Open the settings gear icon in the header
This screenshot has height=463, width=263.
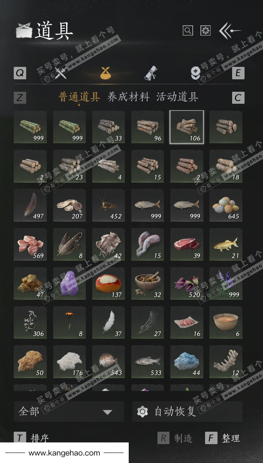206,30
